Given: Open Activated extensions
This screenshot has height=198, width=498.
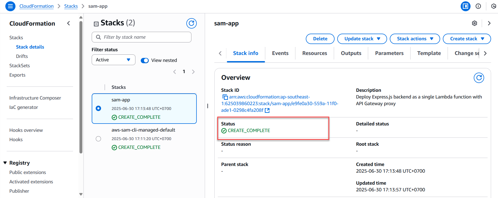Looking at the screenshot, I should [31, 182].
